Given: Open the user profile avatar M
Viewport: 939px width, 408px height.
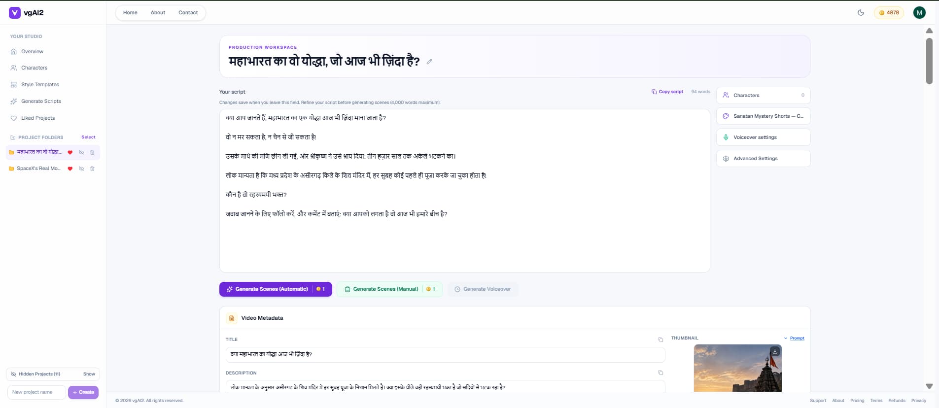Looking at the screenshot, I should (x=919, y=13).
